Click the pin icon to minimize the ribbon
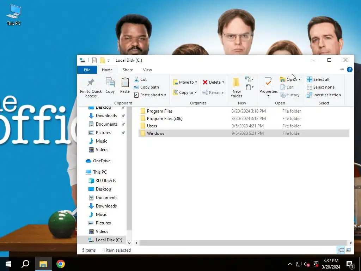361x271 pixels. (342, 70)
